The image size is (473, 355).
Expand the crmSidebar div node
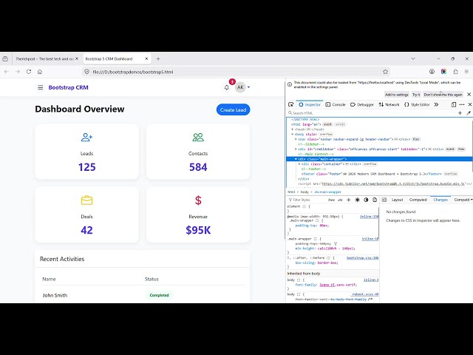click(x=296, y=149)
